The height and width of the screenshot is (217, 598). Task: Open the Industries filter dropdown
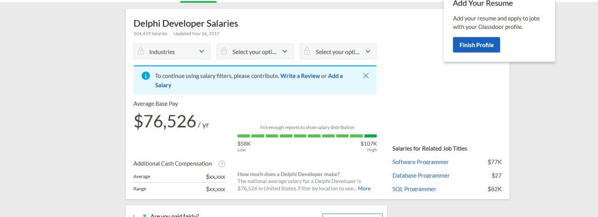coord(172,52)
